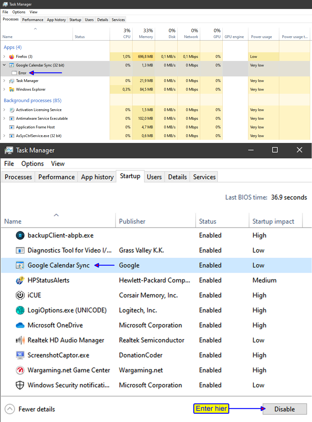
Task: Sort processes by the CPU column
Action: tap(121, 34)
